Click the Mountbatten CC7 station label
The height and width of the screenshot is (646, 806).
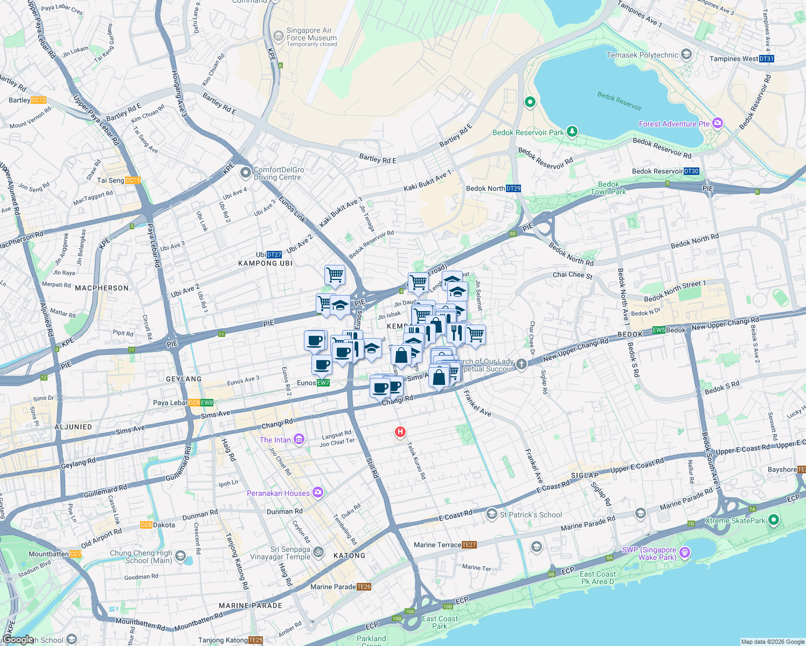coord(55,554)
